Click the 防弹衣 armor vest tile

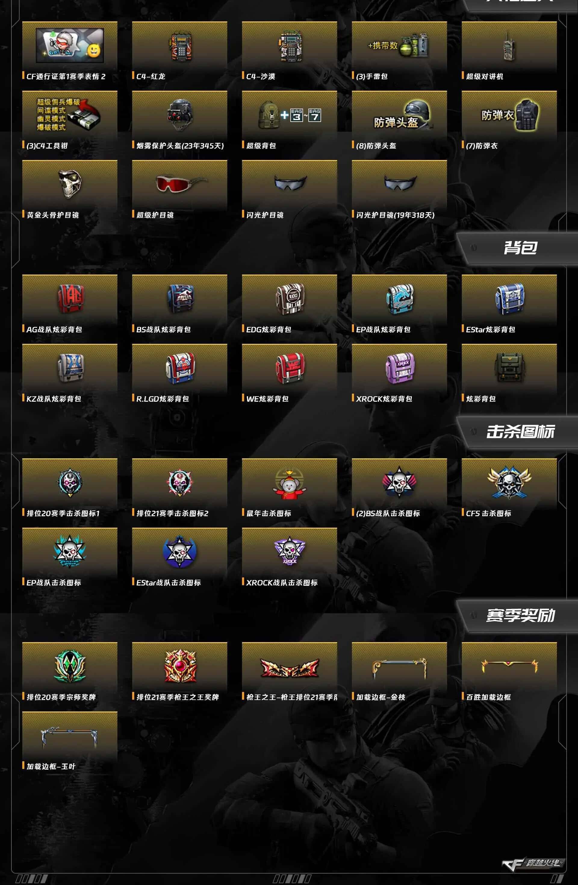509,120
